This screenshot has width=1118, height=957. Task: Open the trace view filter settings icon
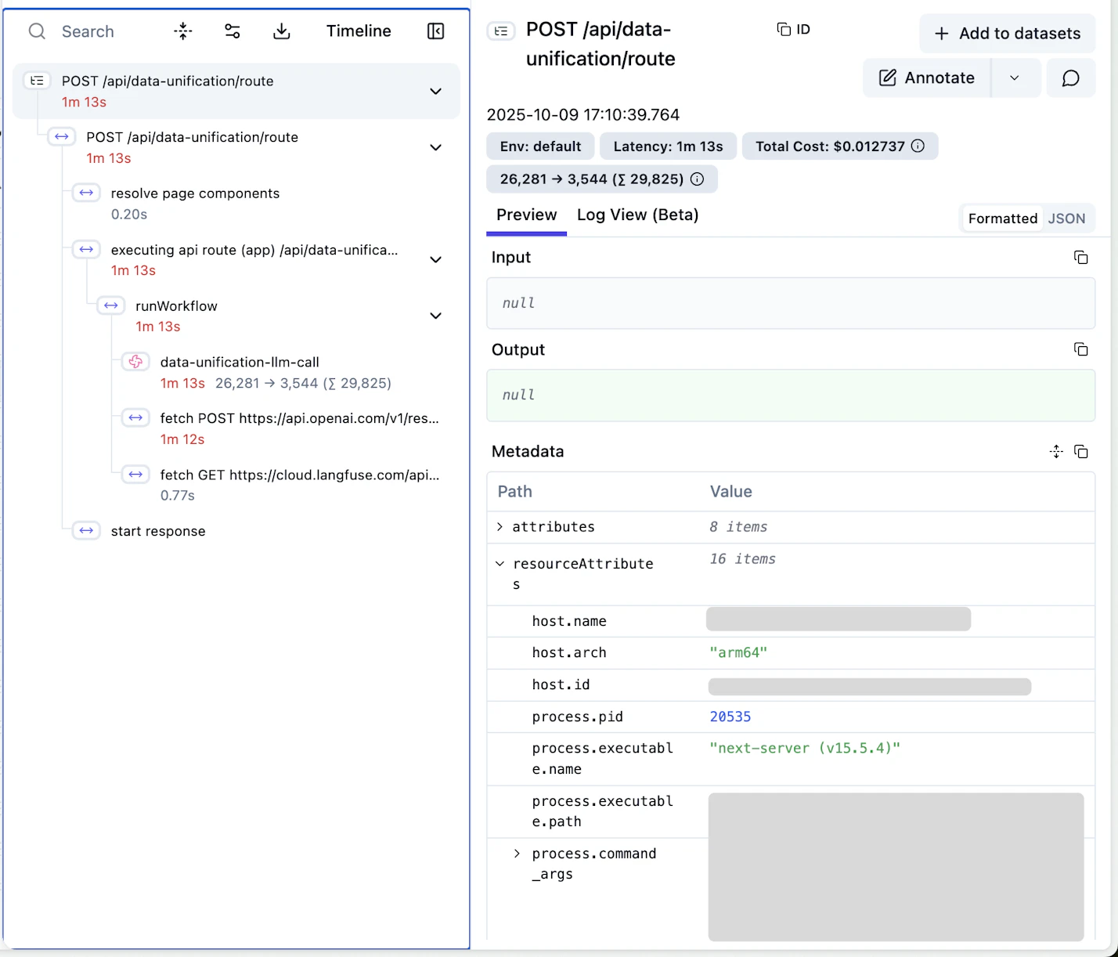tap(233, 31)
